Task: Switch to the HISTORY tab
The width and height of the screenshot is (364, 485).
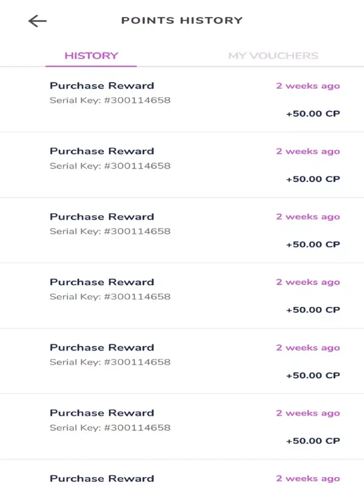Action: pos(91,56)
